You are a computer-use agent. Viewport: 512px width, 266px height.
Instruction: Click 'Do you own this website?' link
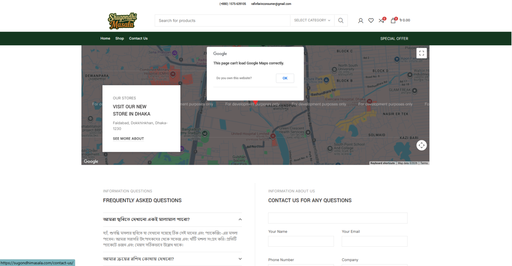coord(234,78)
